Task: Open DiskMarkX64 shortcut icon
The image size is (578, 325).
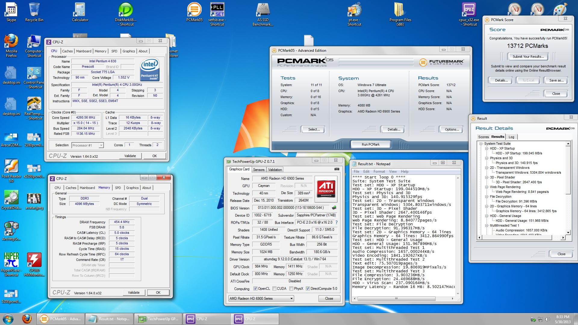Action: [x=126, y=14]
